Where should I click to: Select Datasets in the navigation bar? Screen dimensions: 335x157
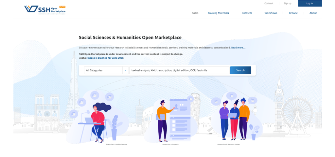pyautogui.click(x=247, y=13)
